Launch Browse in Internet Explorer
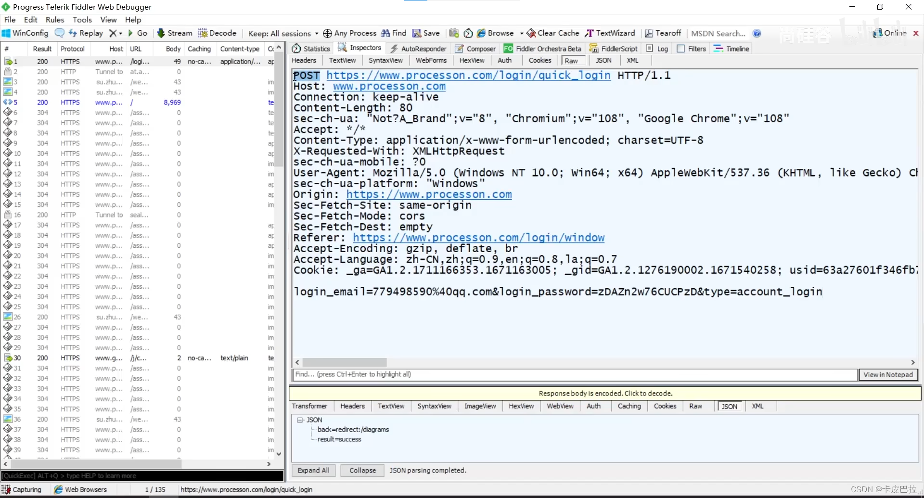 [495, 33]
